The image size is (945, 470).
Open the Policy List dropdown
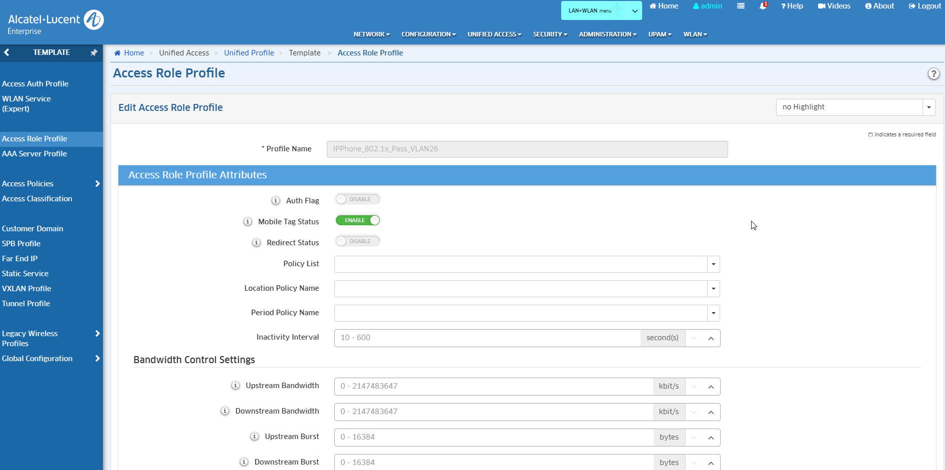tap(713, 264)
